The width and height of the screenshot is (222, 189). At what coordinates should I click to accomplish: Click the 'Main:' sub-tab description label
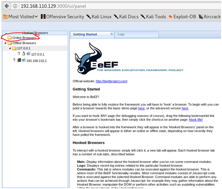[81, 162]
